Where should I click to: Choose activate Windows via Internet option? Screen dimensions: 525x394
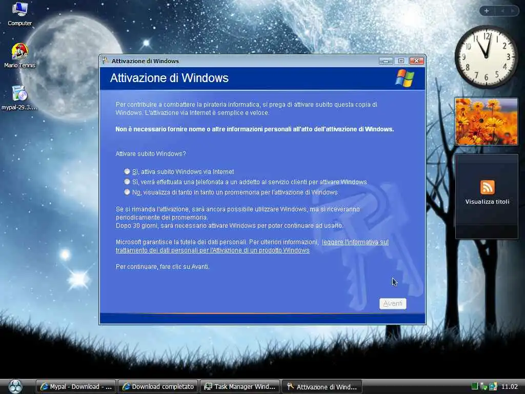tap(127, 171)
